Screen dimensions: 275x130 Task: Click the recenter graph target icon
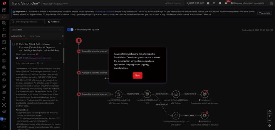(269, 111)
